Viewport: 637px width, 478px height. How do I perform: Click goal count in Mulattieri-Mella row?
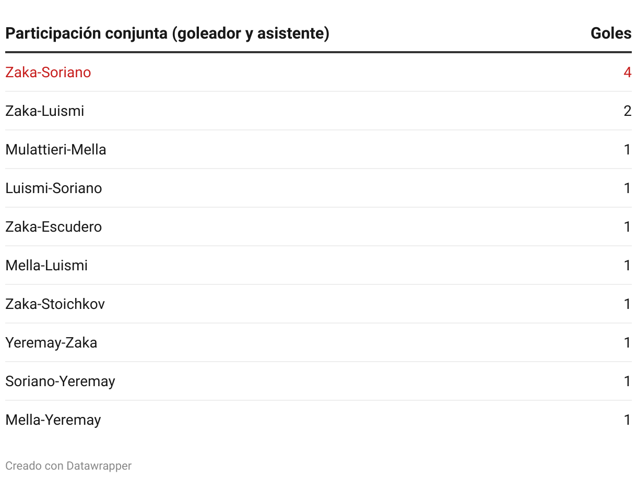[x=628, y=150]
